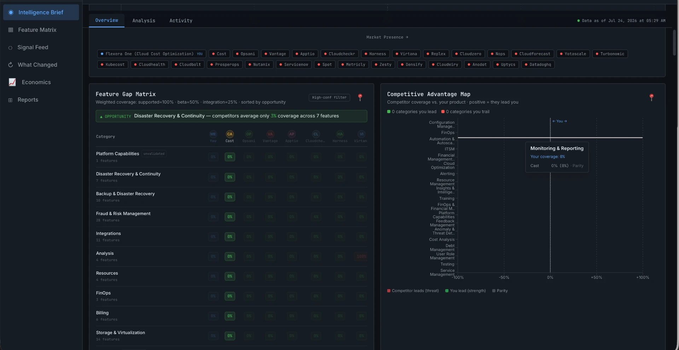Click the FinOps label on advantage map
Screen dimensions: 679x350
(x=447, y=133)
